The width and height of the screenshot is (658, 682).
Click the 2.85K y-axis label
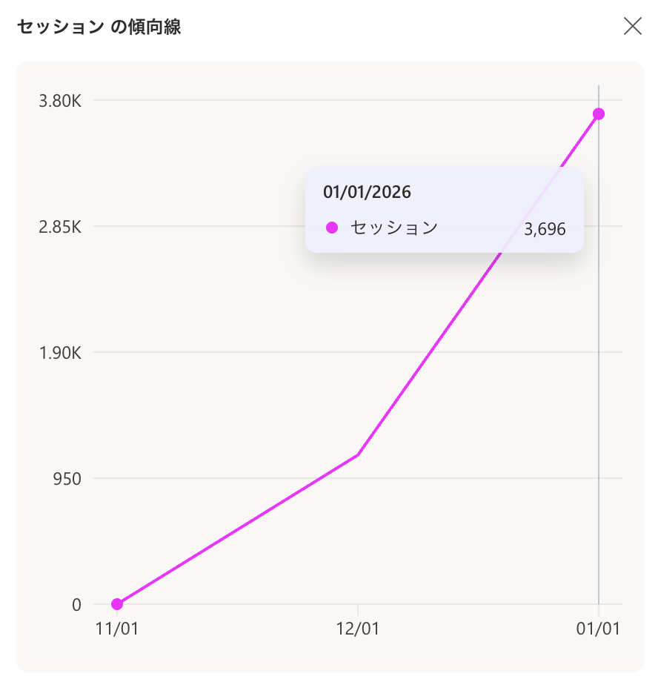point(60,226)
